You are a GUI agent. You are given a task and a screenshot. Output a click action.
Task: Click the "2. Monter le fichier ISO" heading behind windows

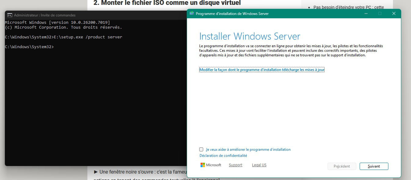pos(167,3)
